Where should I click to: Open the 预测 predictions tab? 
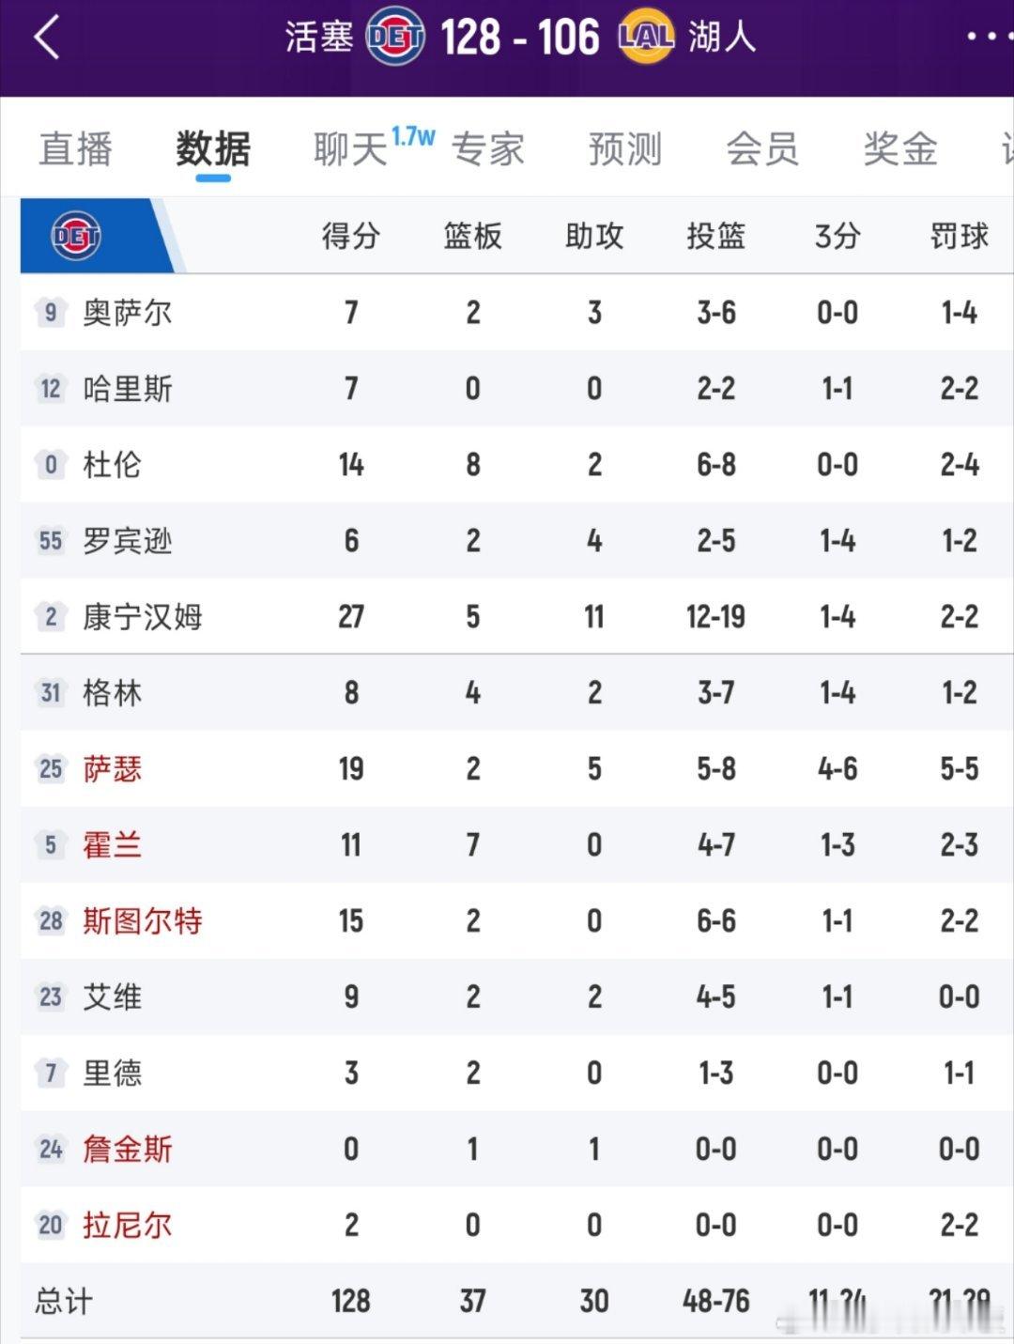click(x=625, y=149)
